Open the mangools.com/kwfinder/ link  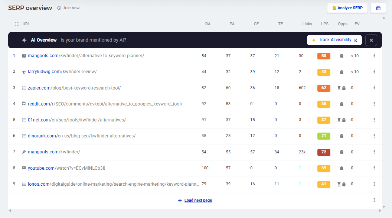pyautogui.click(x=54, y=152)
